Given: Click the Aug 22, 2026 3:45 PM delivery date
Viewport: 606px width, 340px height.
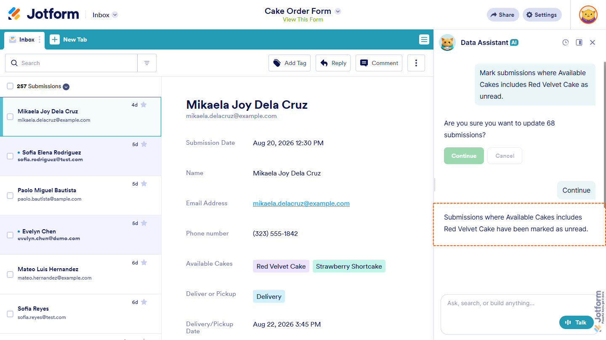Looking at the screenshot, I should pyautogui.click(x=287, y=324).
